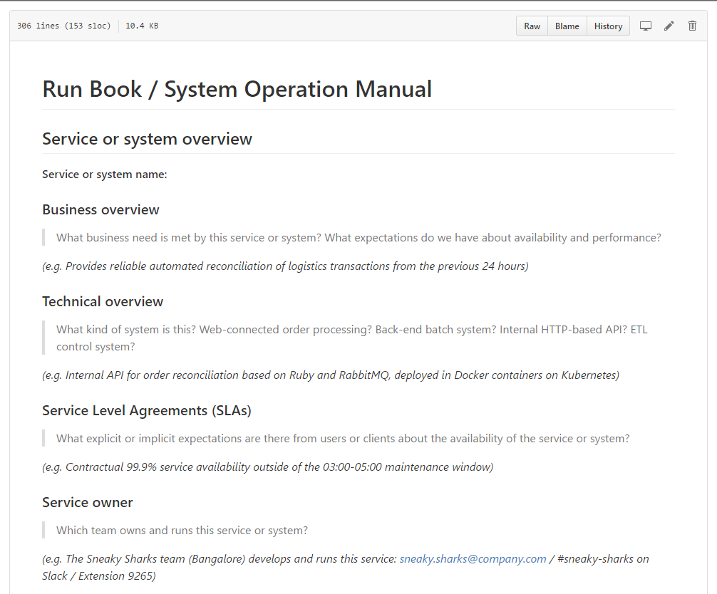Viewport: 717px width, 594px height.
Task: Click the 'Run Book / System Operation Manual' heading
Action: pos(237,88)
